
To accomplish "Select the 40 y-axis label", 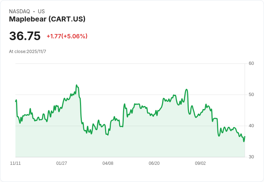I will click(251, 126).
